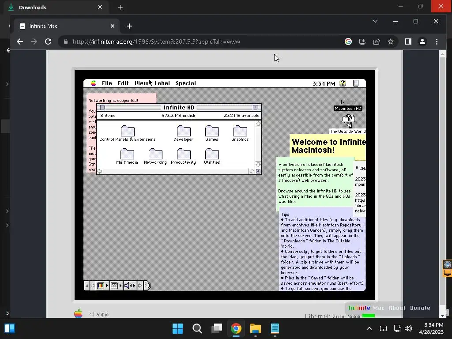Click the green Ethernet zone status indicator
The width and height of the screenshot is (452, 339).
(369, 316)
